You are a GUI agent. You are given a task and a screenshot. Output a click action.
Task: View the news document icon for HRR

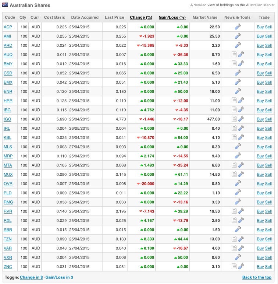pyautogui.click(x=234, y=100)
